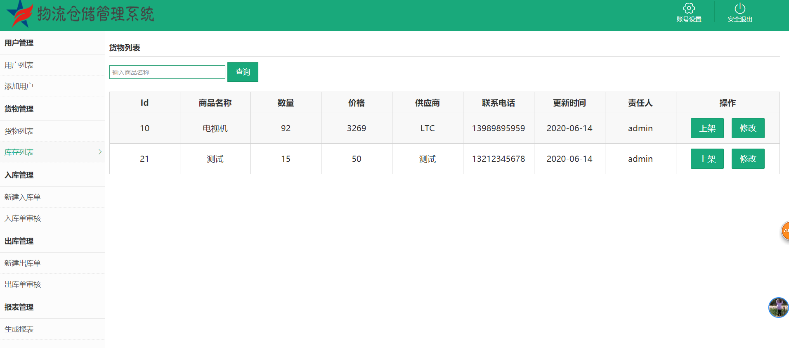Click the round avatar thumbnail
Viewport: 789px width, 348px height.
[779, 308]
